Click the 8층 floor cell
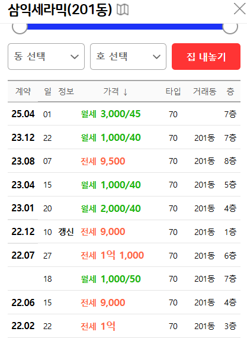 (230, 161)
